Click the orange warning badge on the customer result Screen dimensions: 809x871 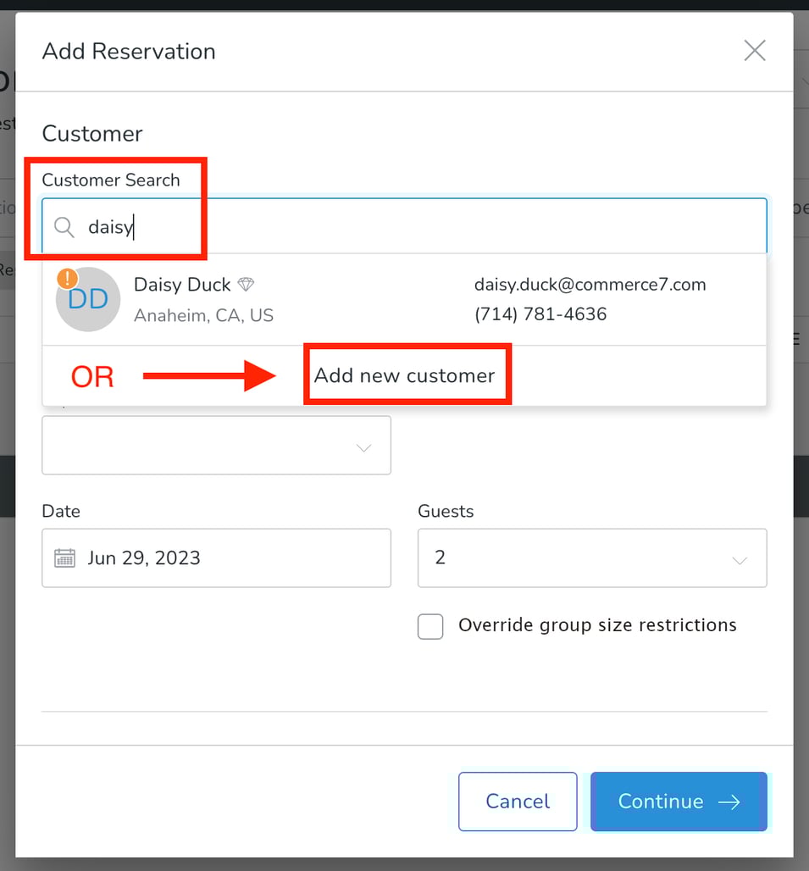click(x=68, y=277)
